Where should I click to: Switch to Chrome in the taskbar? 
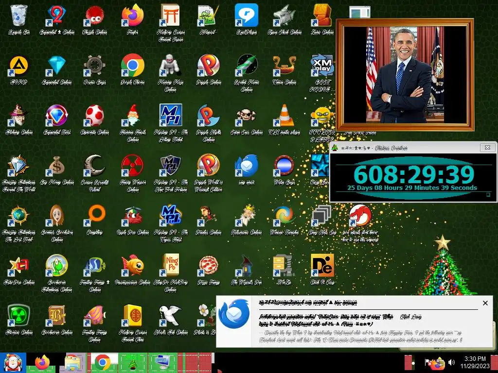coord(102,363)
